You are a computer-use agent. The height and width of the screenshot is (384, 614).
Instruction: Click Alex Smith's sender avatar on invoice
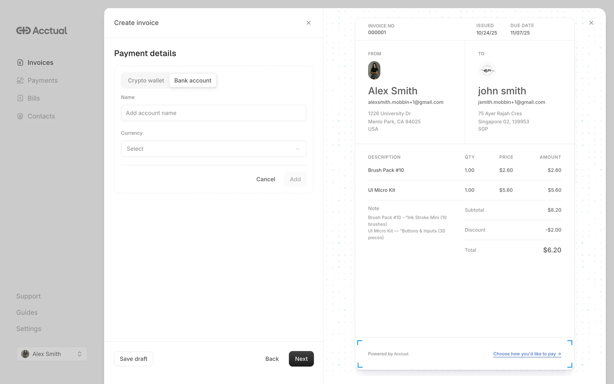click(x=374, y=70)
